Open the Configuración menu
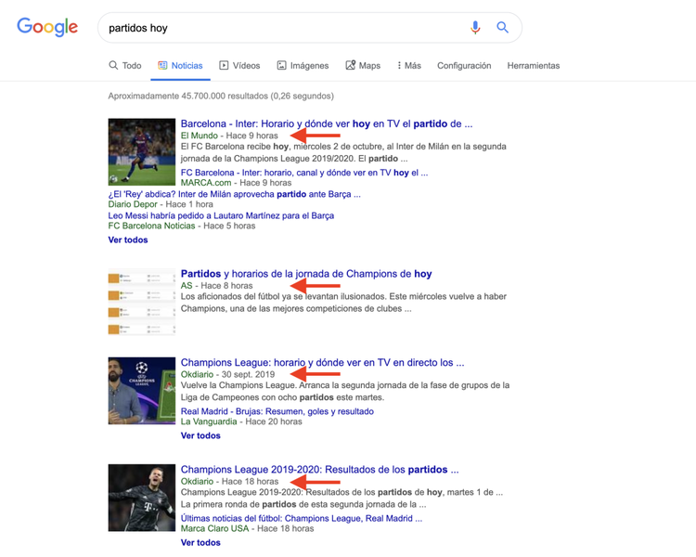The width and height of the screenshot is (696, 557). (464, 65)
